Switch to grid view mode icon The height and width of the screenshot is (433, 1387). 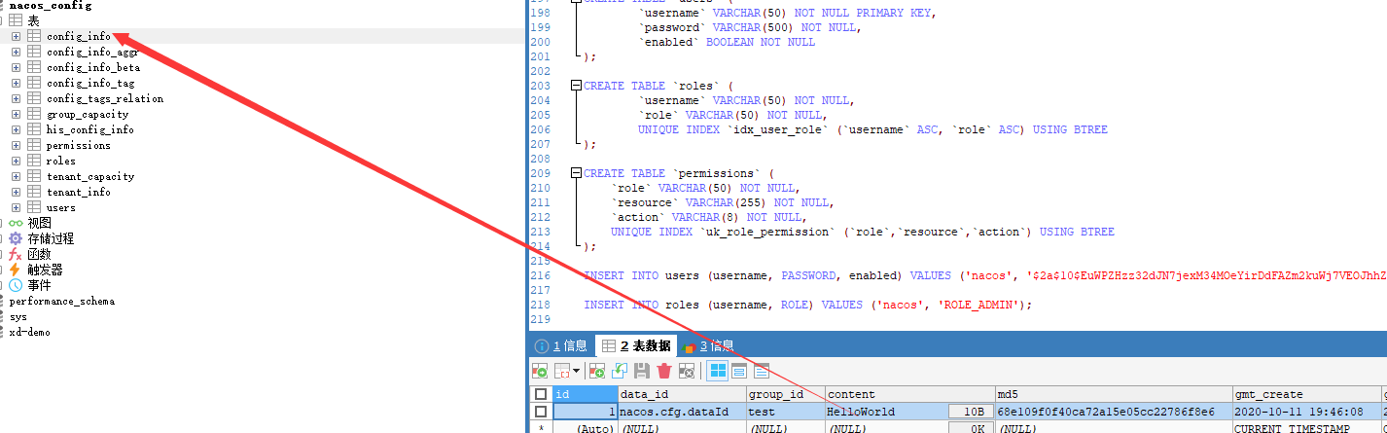pyautogui.click(x=718, y=371)
